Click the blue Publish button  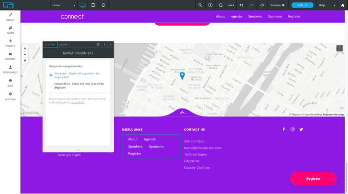[302, 5]
